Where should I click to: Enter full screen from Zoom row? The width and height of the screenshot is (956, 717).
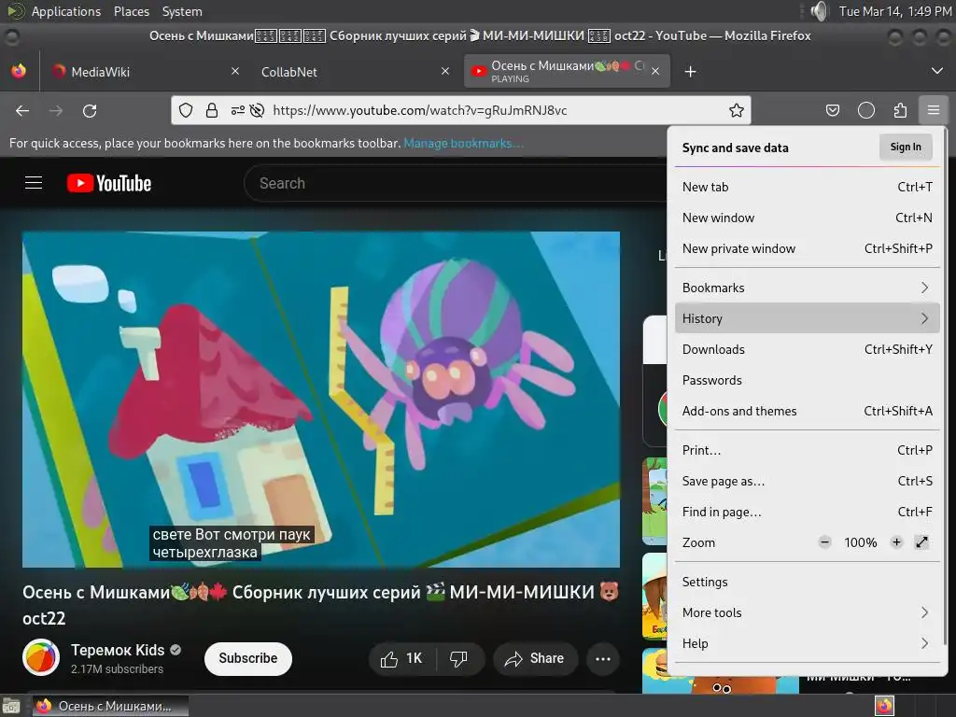point(921,542)
